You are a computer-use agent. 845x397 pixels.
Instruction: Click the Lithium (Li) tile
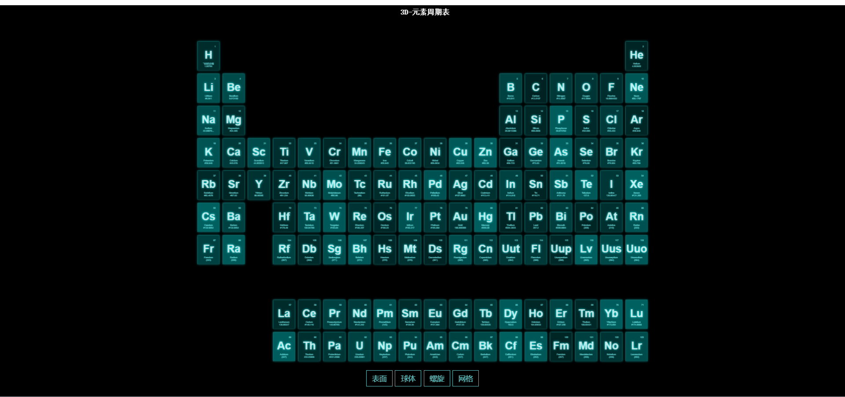coord(209,88)
